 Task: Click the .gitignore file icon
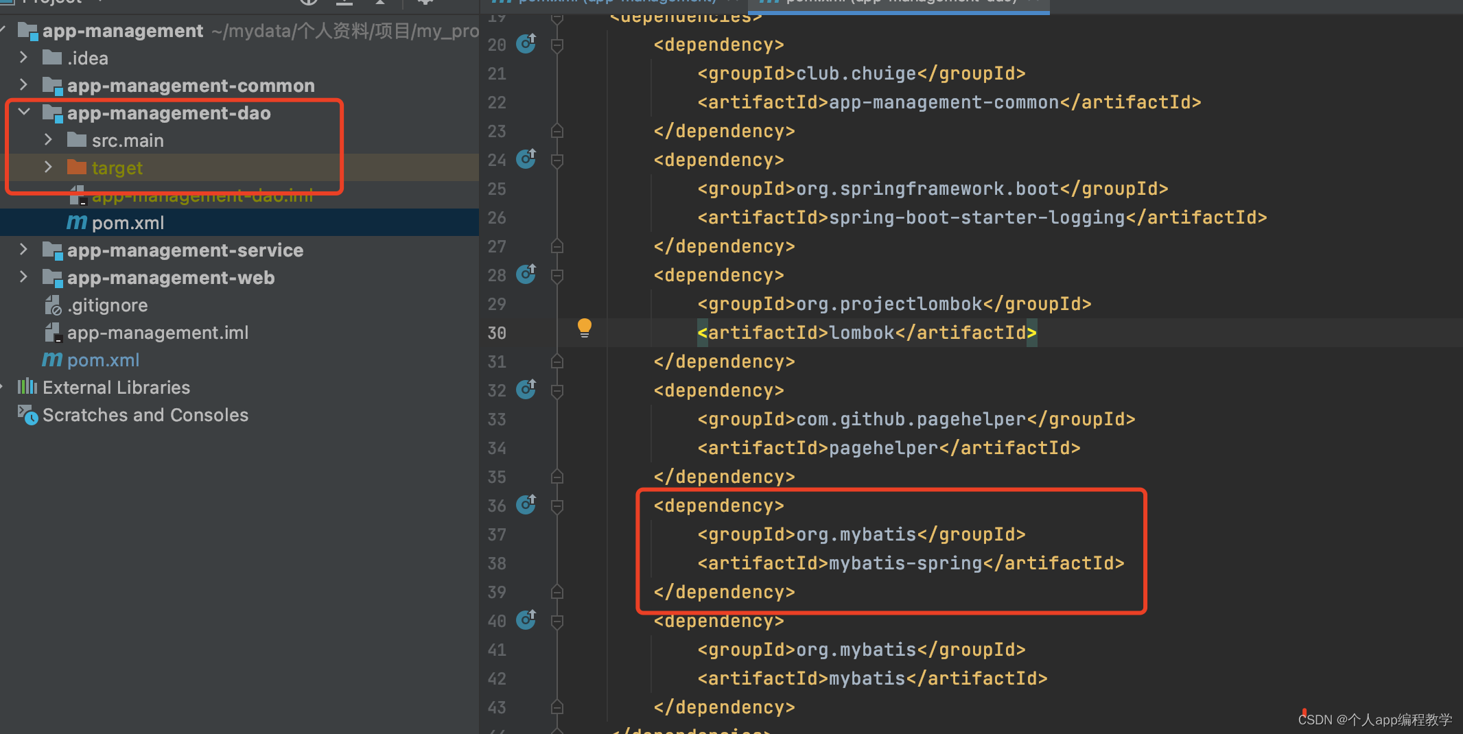[53, 305]
